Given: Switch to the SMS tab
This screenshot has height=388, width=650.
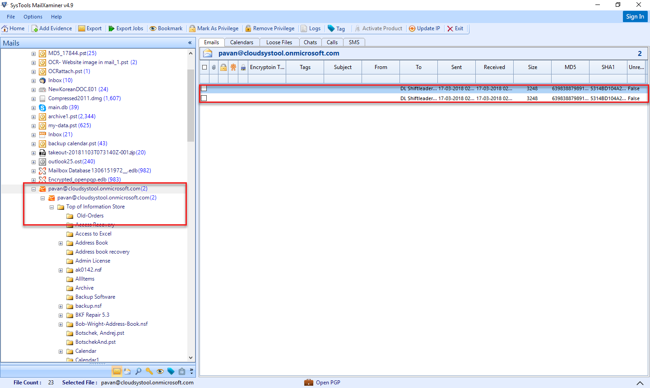Looking at the screenshot, I should coord(354,42).
